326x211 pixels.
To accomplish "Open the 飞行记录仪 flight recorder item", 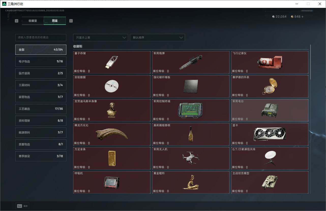I will tap(270, 62).
